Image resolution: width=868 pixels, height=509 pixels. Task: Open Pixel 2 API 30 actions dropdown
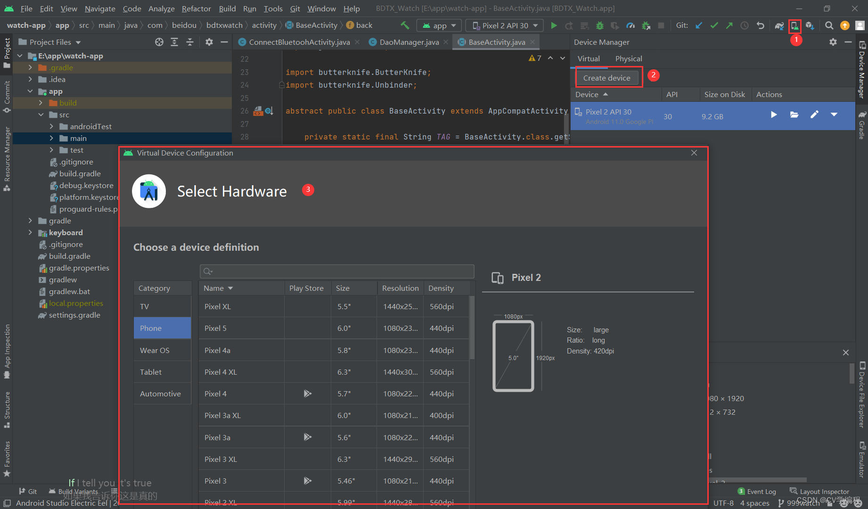click(834, 115)
